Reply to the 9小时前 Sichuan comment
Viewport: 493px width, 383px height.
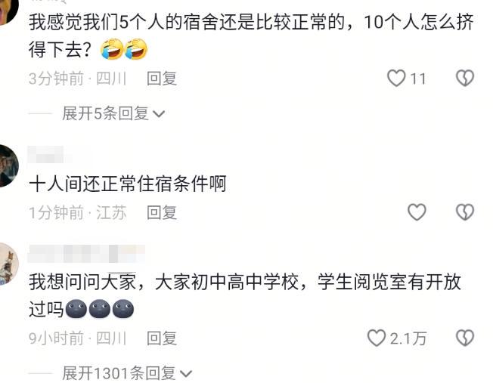coord(162,338)
